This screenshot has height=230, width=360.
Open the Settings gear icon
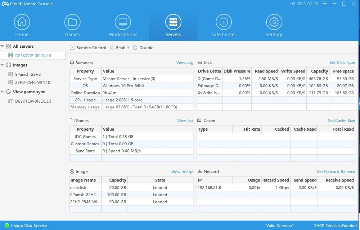(274, 22)
